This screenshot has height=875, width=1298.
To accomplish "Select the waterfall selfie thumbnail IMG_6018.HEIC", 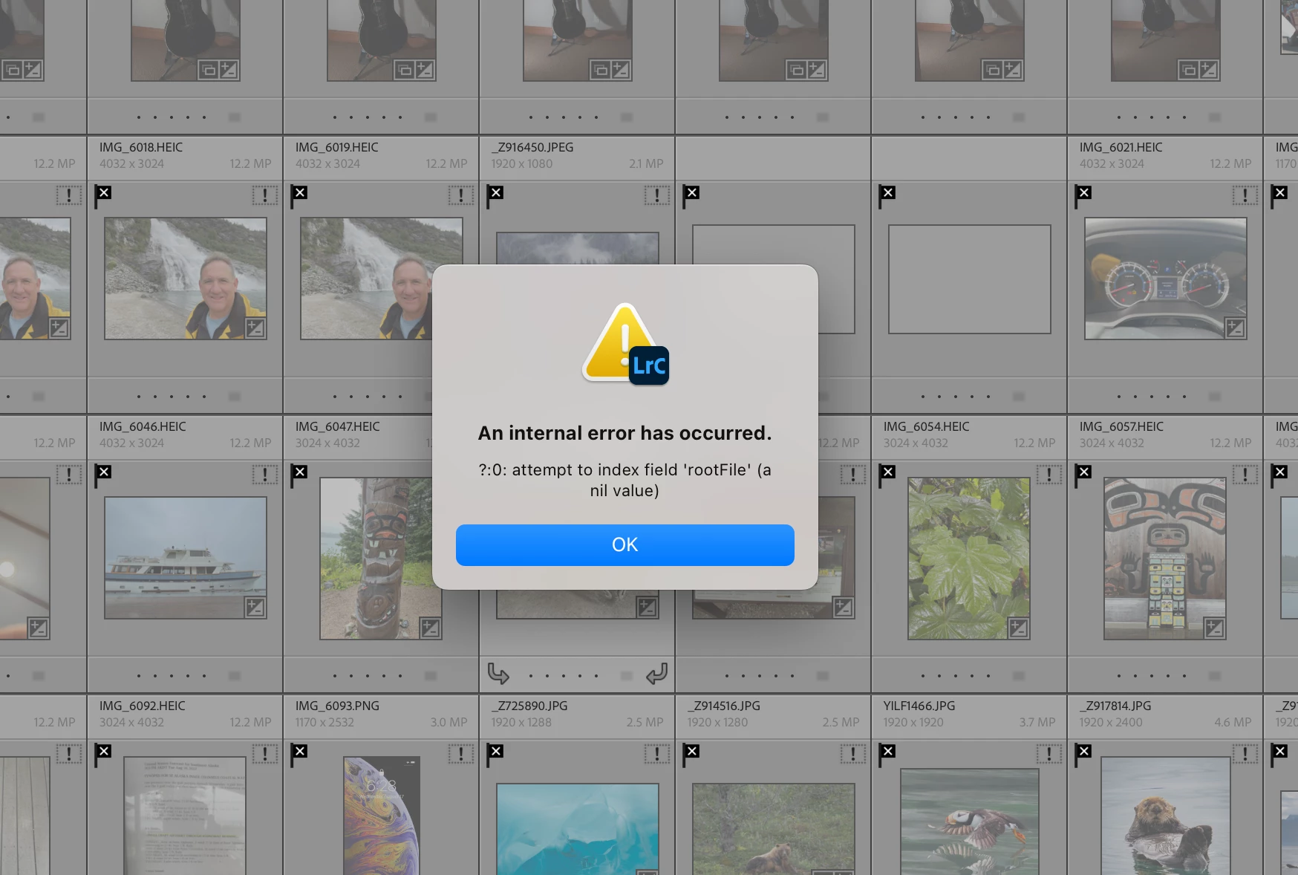I will [186, 279].
